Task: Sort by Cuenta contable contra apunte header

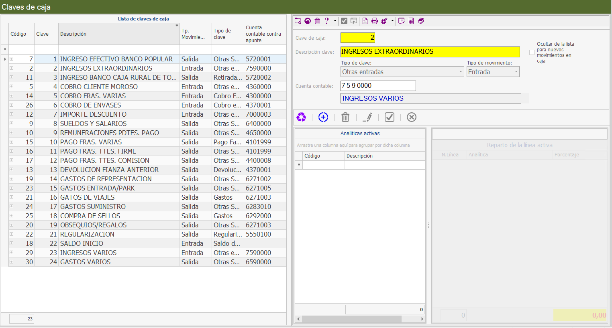Action: coord(265,34)
